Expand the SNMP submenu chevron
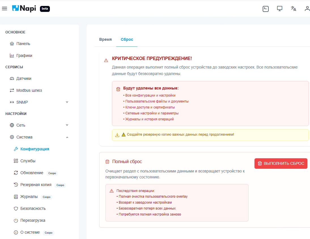This screenshot has width=310, height=239. [x=67, y=102]
